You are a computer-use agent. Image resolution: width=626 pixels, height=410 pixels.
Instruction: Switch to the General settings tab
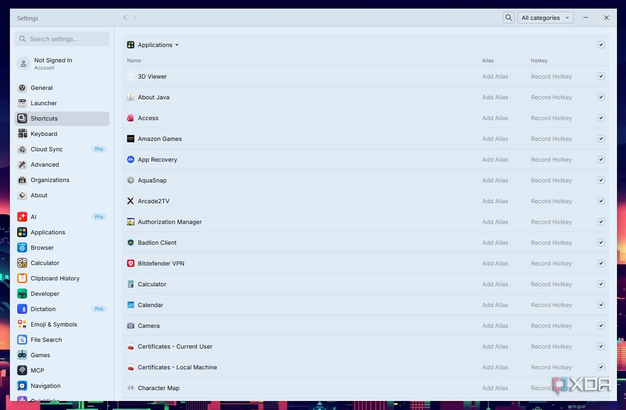62,88
